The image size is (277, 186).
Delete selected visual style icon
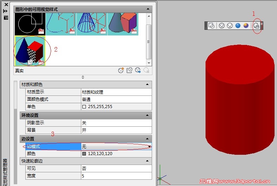(x=146, y=71)
